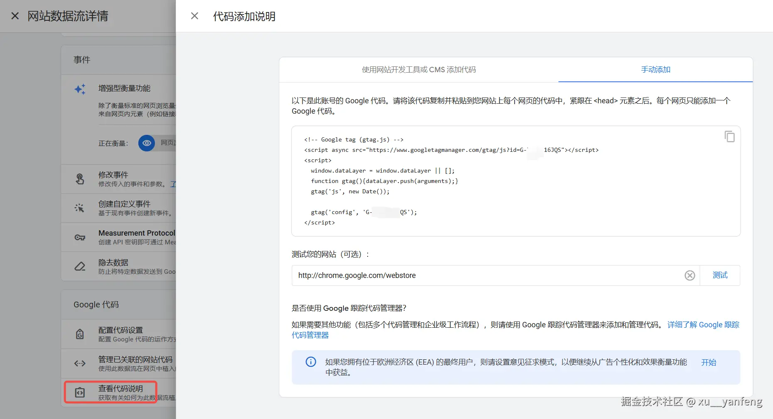This screenshot has width=773, height=419.
Task: Click the 配置代码设置 tag icon
Action: 80,334
